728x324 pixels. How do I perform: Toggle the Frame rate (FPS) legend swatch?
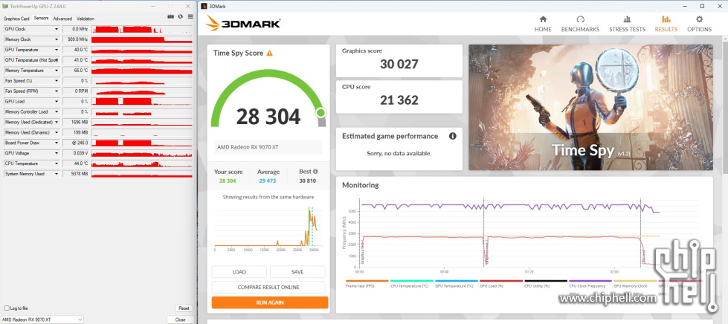pos(367,281)
